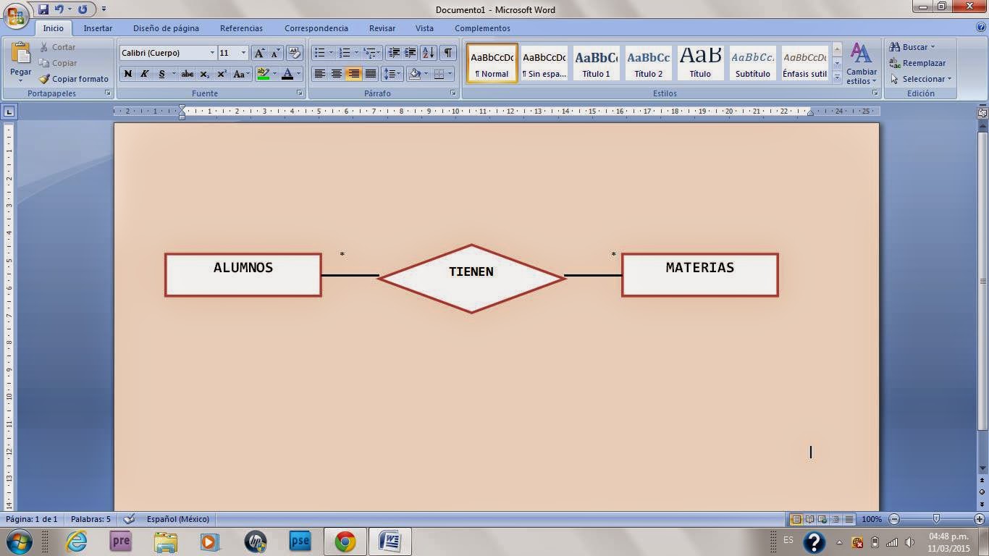Click the underline icon

(161, 74)
